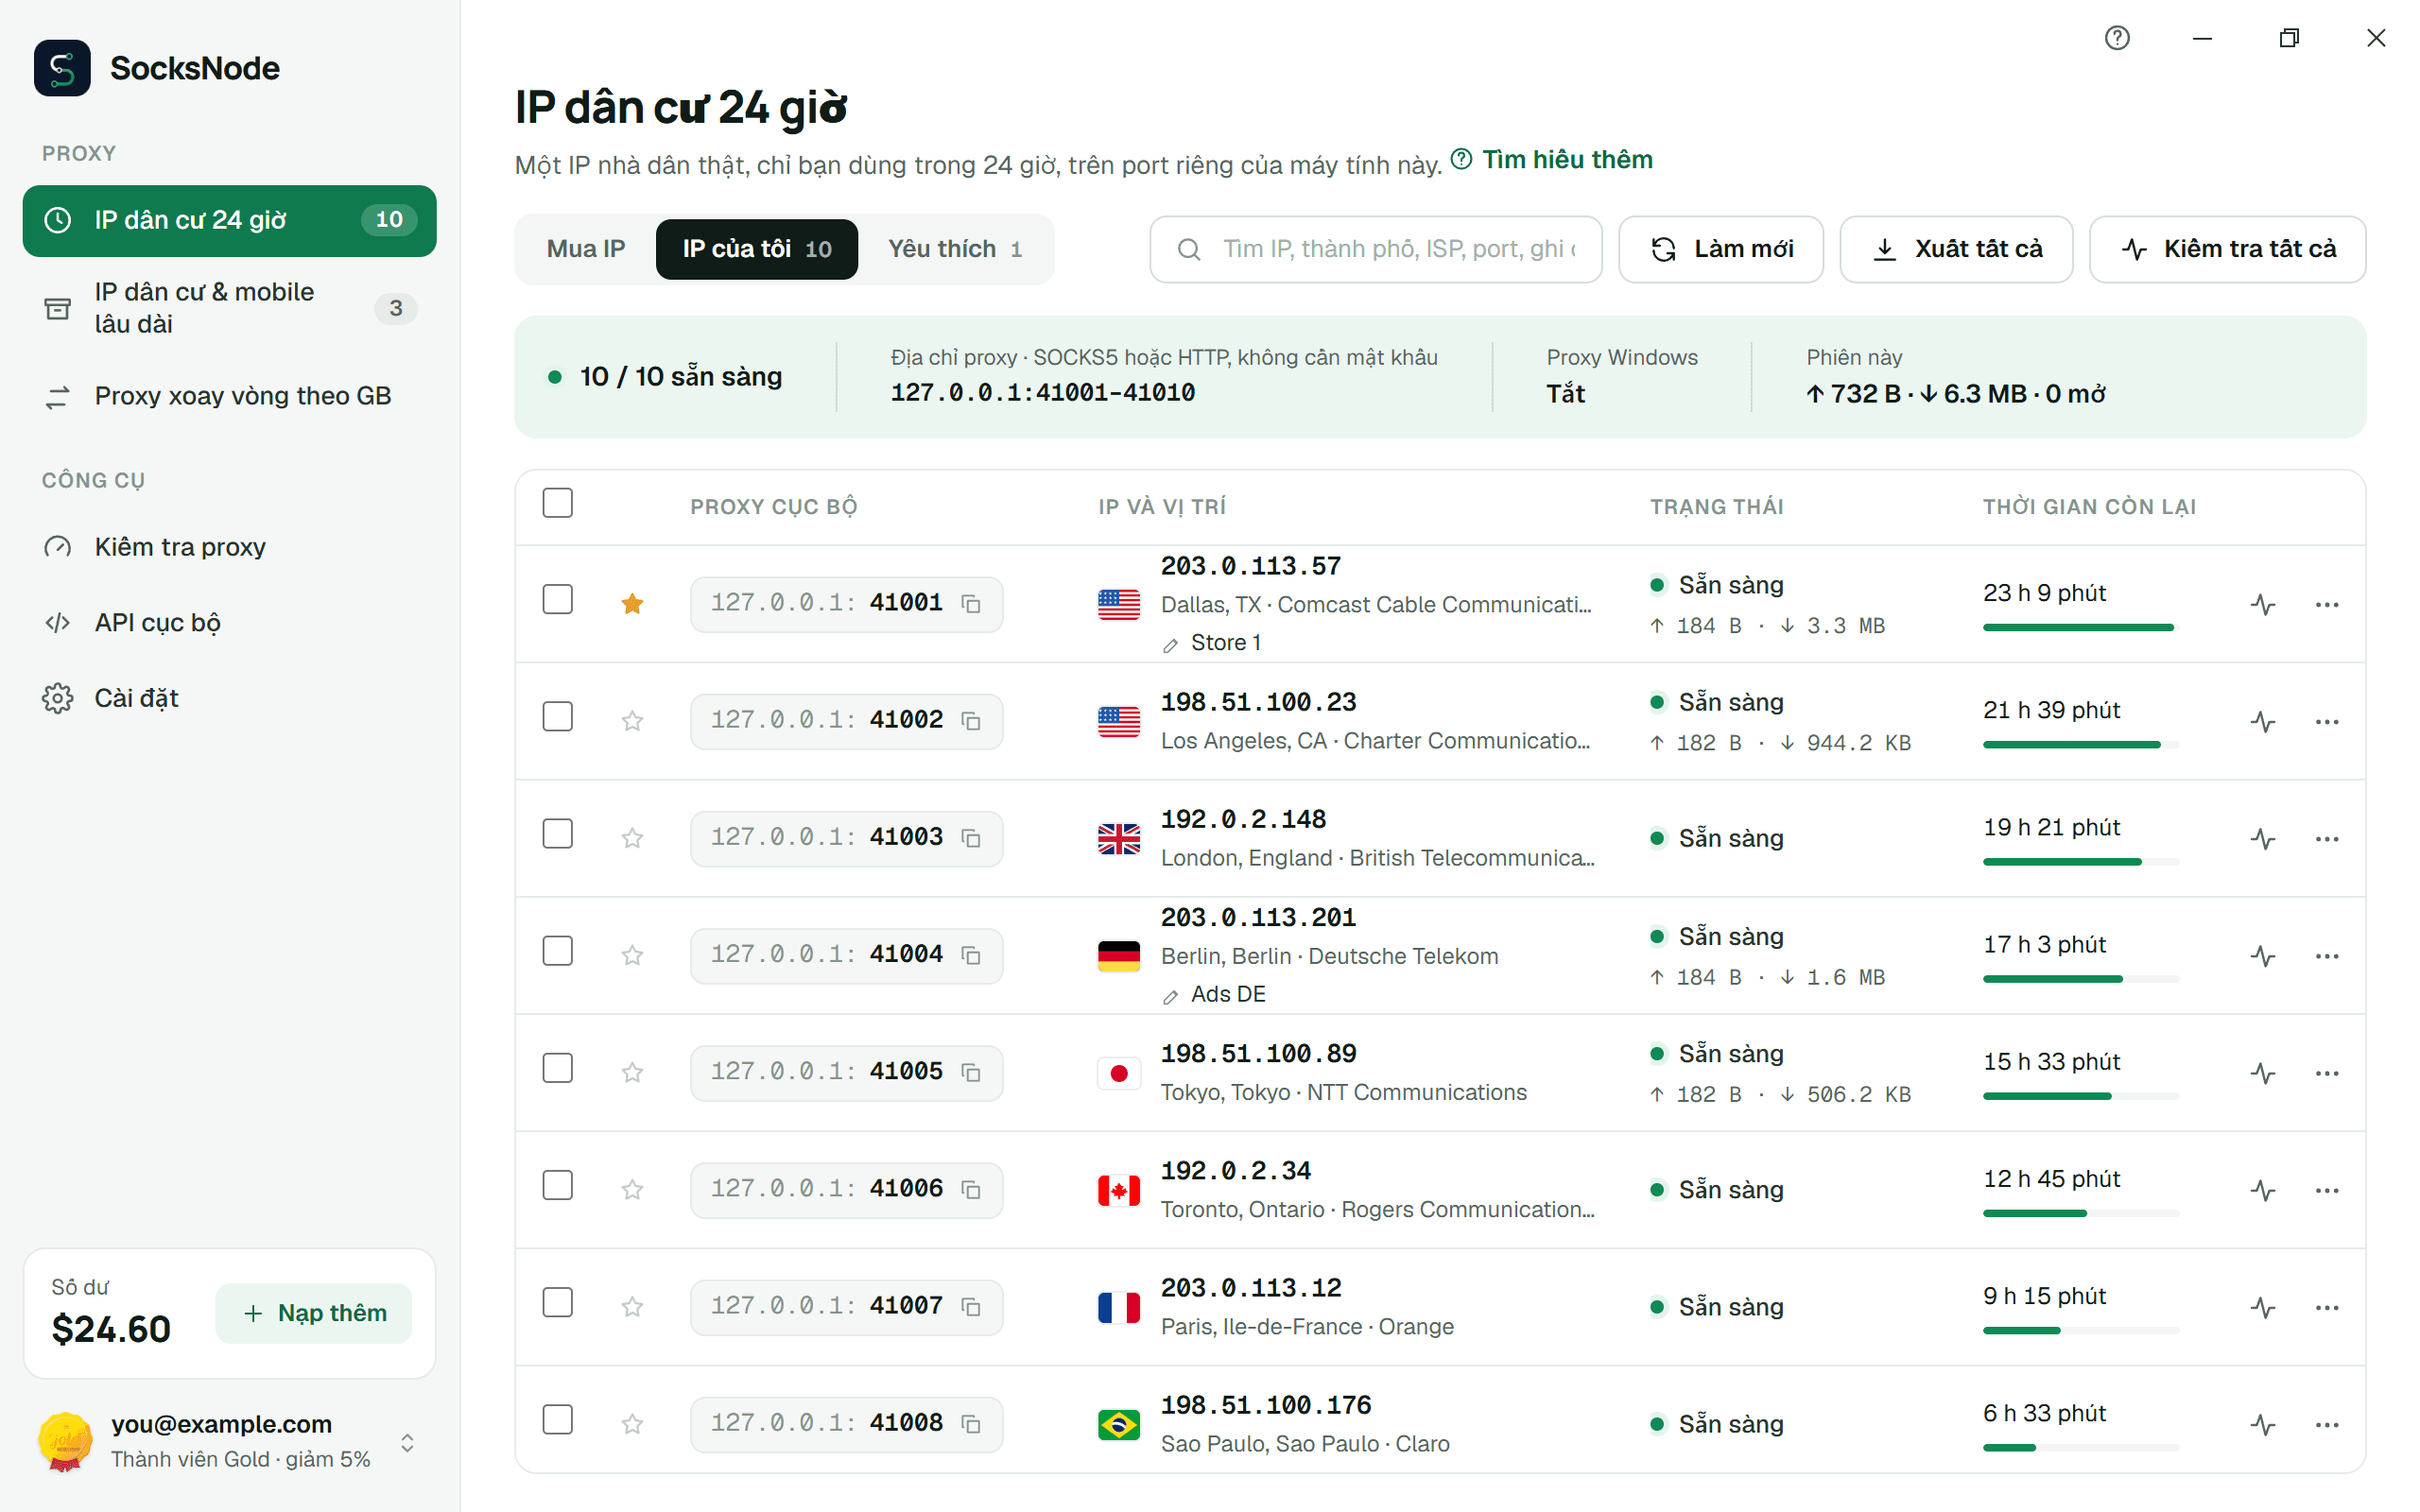Tick the checkbox for the 41008 row

pos(557,1420)
